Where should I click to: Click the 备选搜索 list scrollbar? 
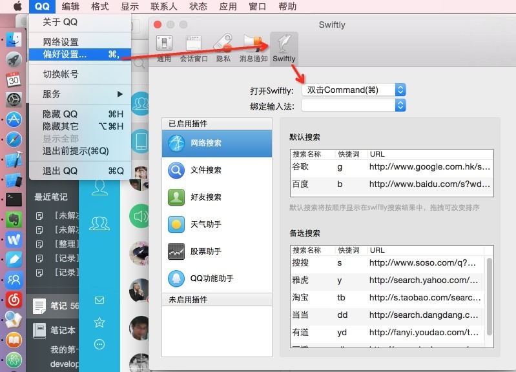click(x=490, y=297)
